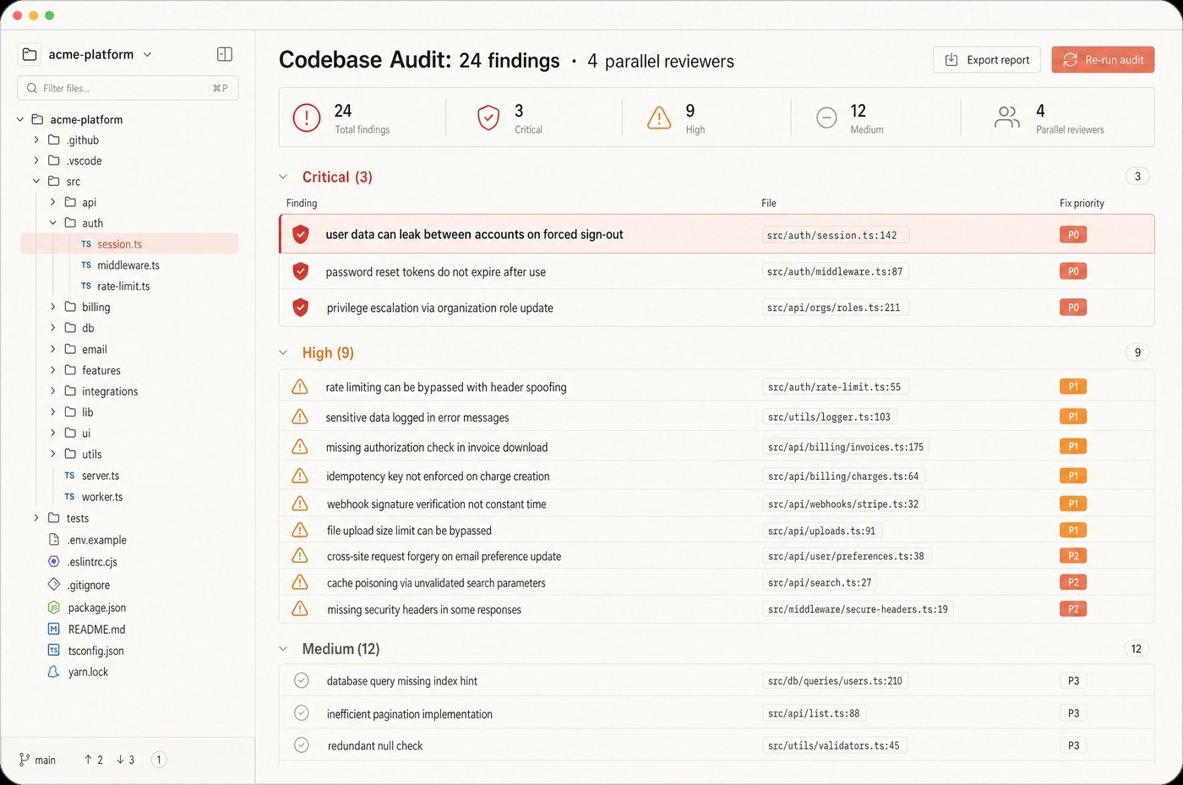Click the .gitignore file icon
The height and width of the screenshot is (785, 1183).
click(53, 585)
